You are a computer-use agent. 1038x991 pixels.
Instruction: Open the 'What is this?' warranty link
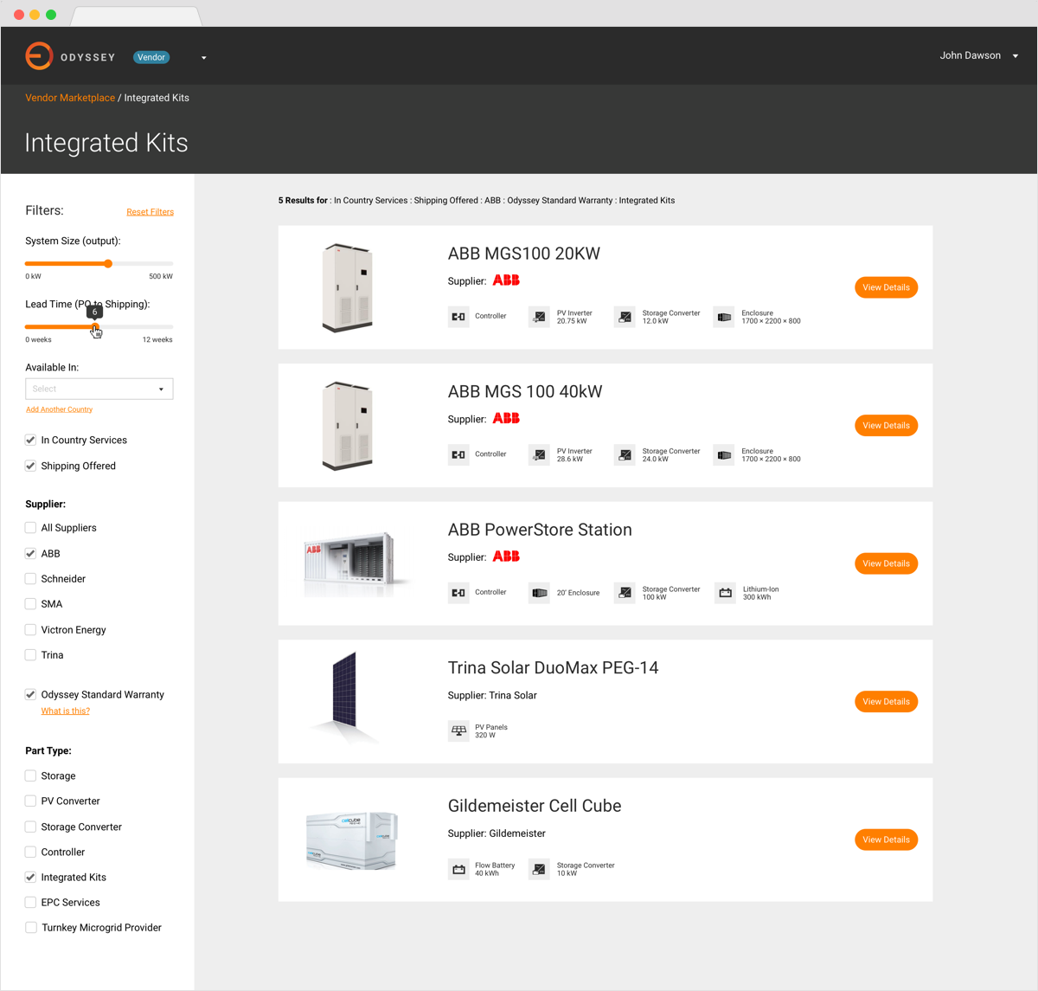click(x=66, y=711)
